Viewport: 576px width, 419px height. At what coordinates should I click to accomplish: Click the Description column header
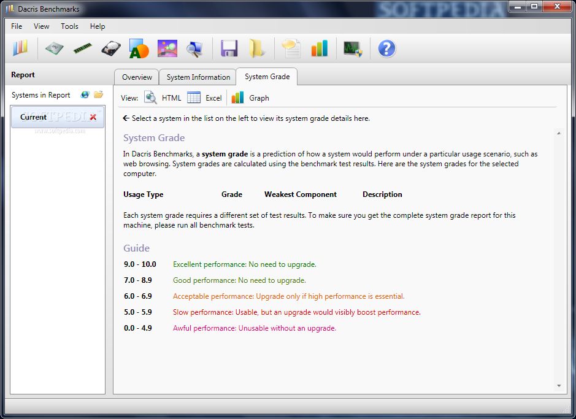pos(382,194)
